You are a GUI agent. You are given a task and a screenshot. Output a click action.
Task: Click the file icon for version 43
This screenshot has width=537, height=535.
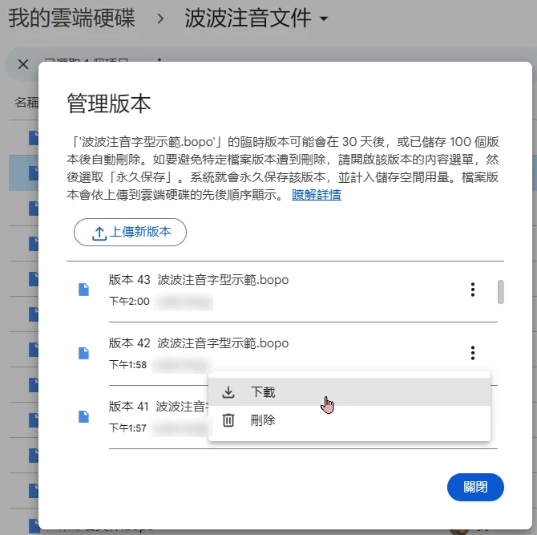point(83,290)
